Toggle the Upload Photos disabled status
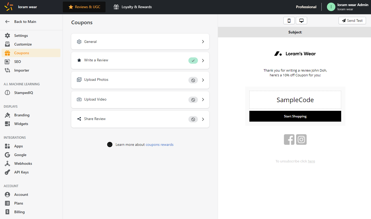 click(193, 80)
